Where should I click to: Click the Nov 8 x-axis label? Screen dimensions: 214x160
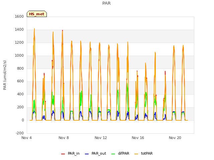64,138
